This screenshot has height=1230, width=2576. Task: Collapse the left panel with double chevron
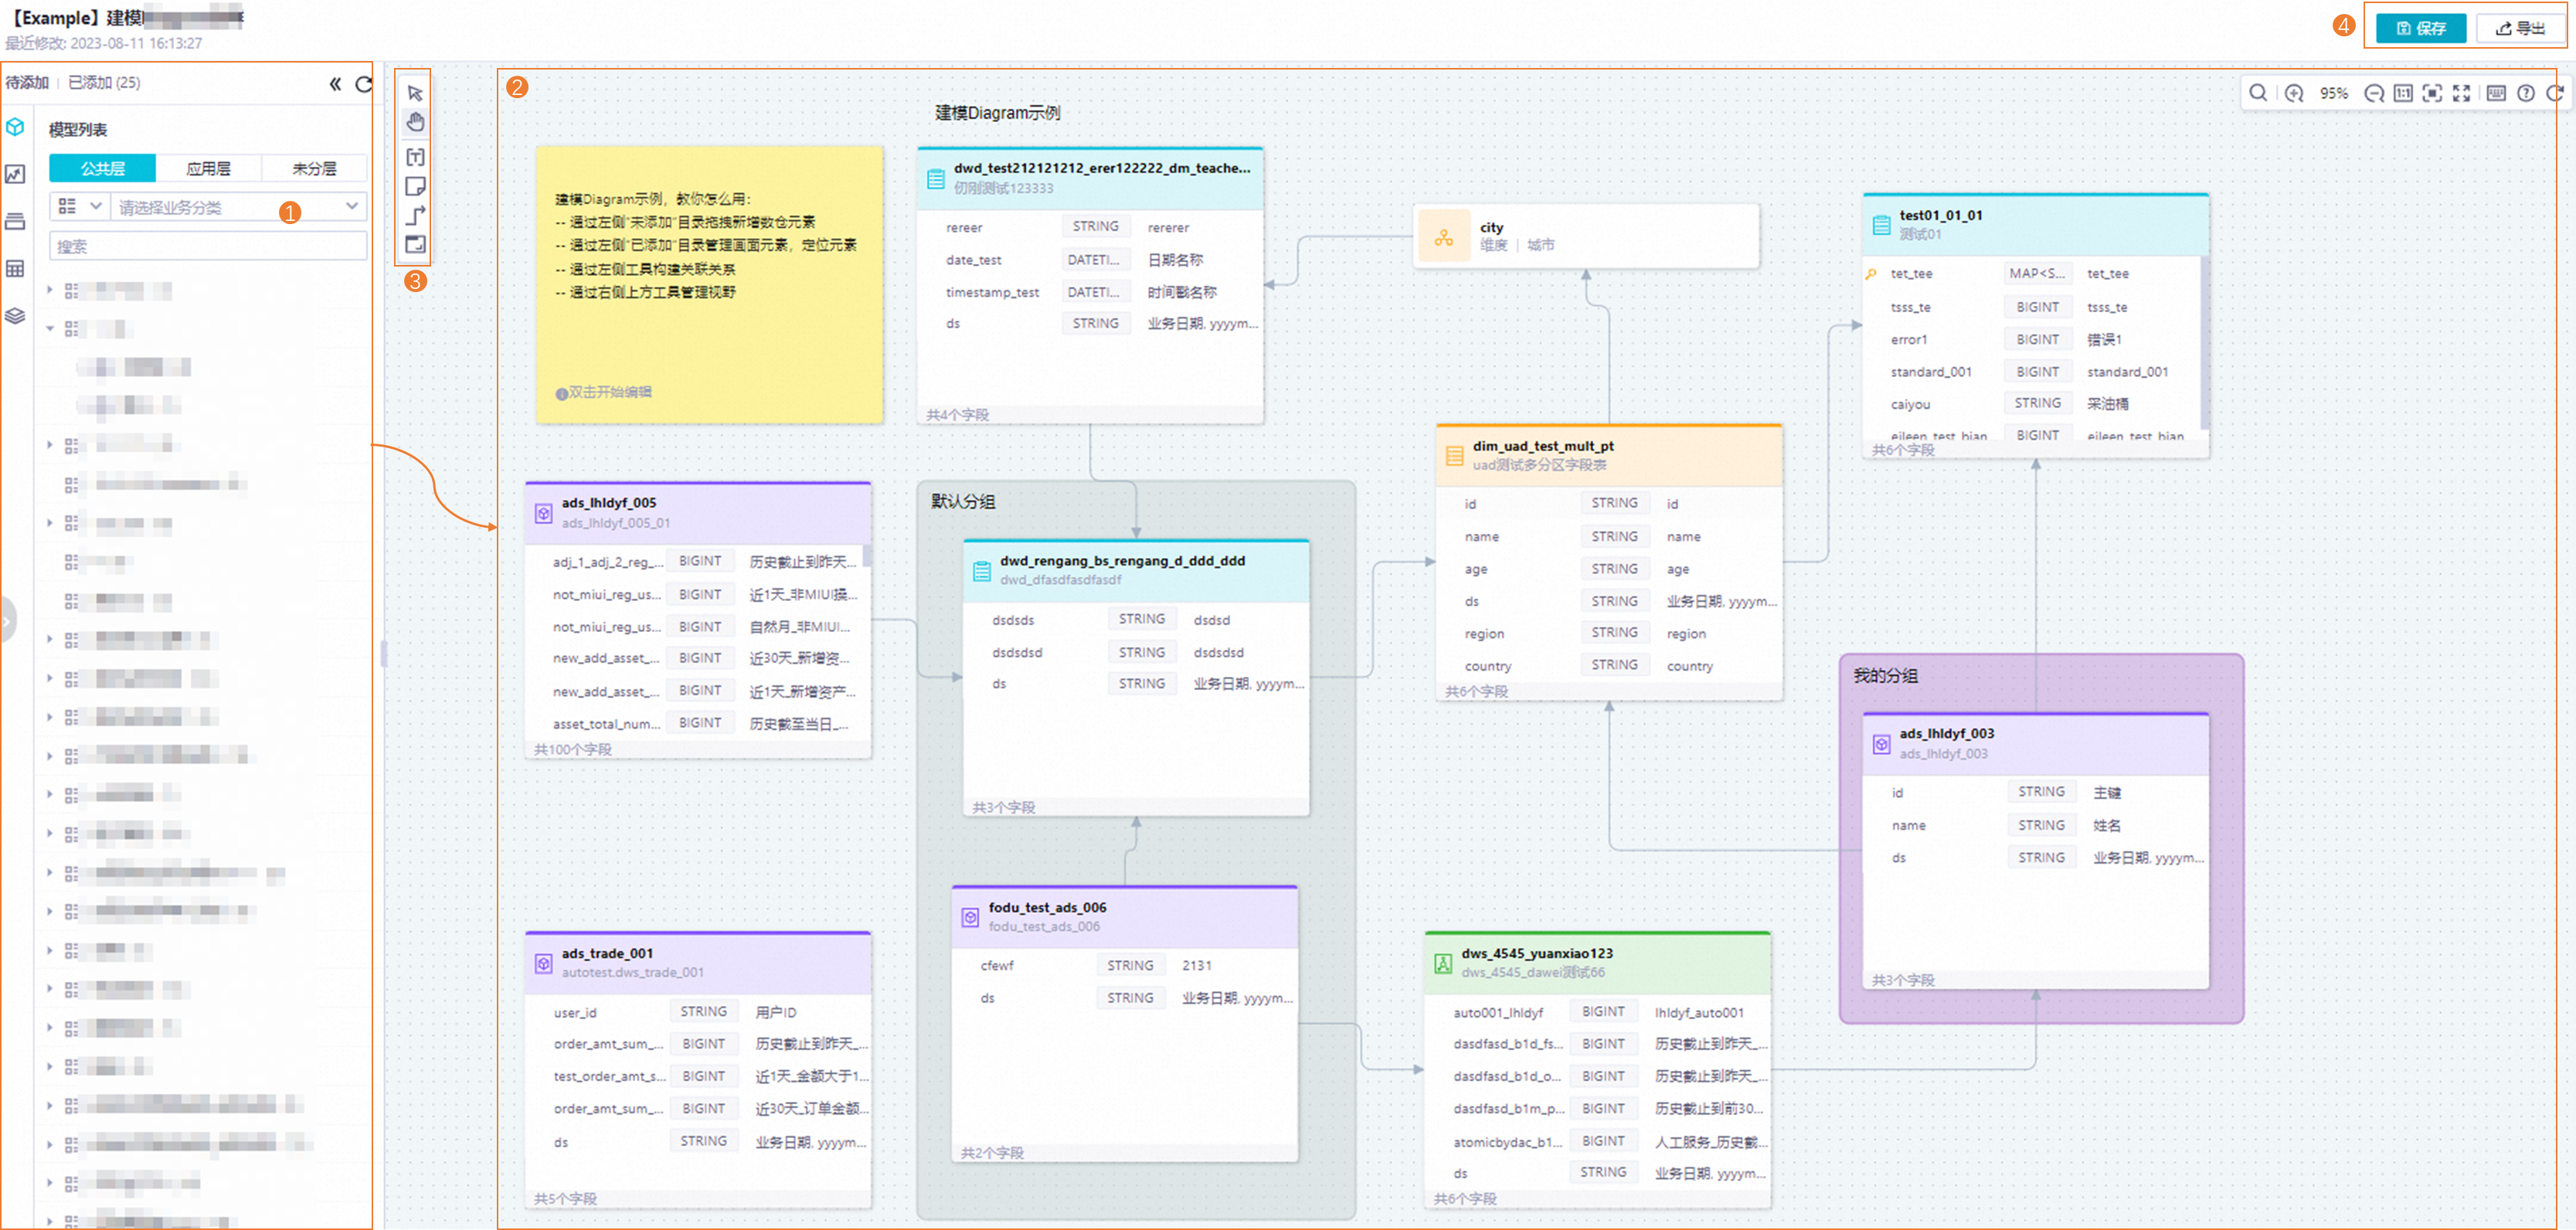click(335, 84)
